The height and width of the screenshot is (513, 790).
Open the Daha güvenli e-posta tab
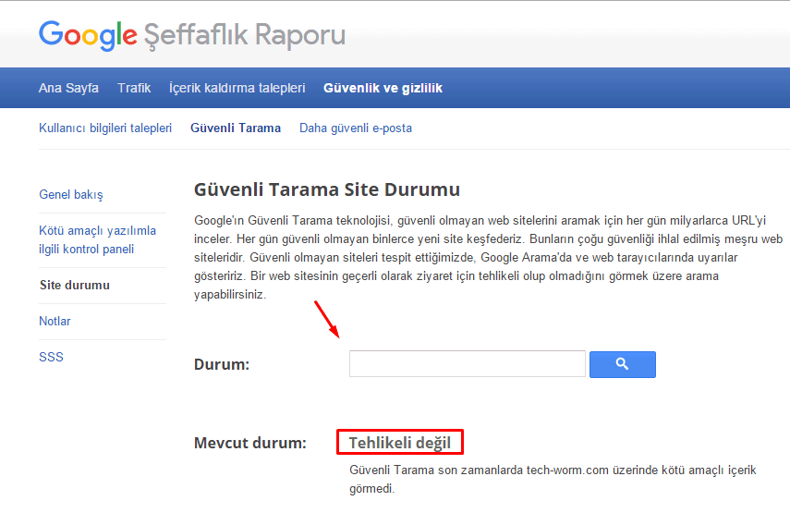pyautogui.click(x=356, y=128)
